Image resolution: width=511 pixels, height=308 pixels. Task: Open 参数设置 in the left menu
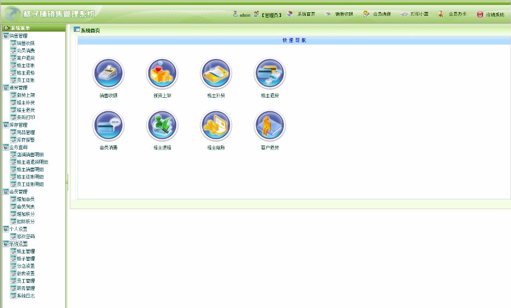click(26, 273)
